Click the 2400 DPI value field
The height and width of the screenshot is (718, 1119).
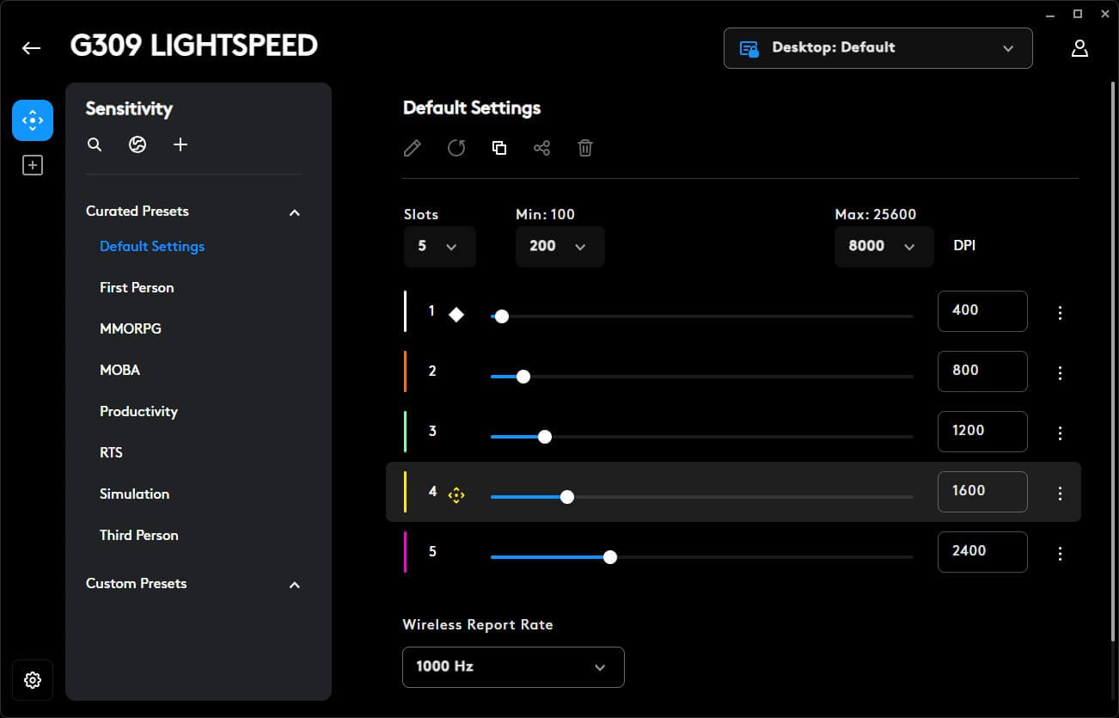pos(982,552)
